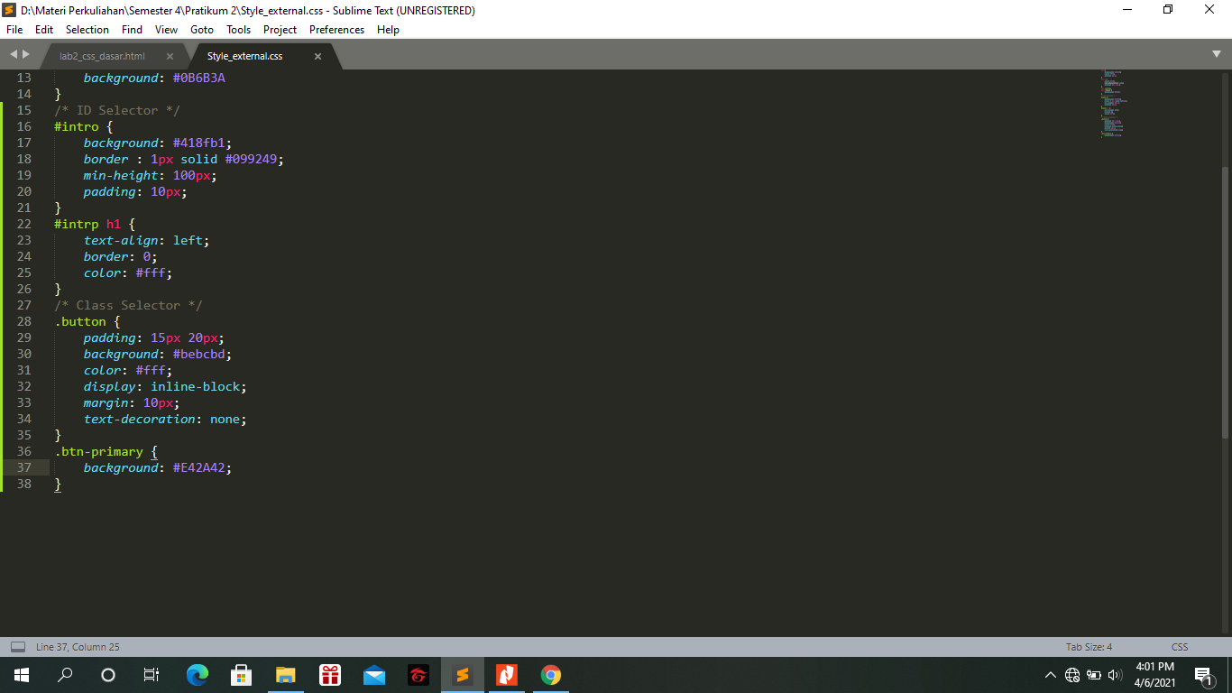Click the .btn-primary selector text
The width and height of the screenshot is (1232, 693).
98,451
